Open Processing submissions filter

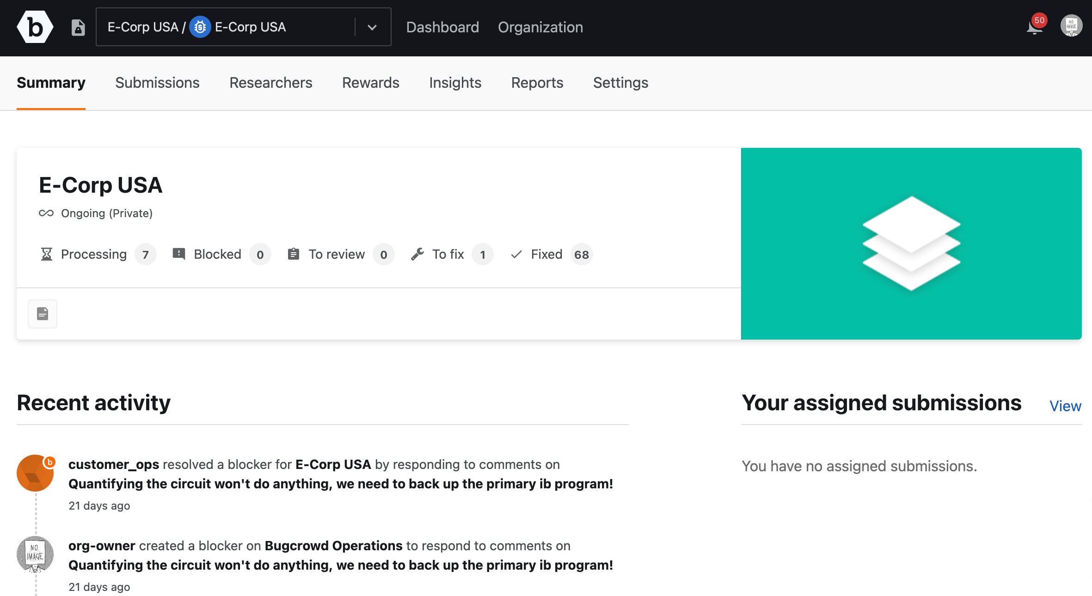[x=94, y=254]
